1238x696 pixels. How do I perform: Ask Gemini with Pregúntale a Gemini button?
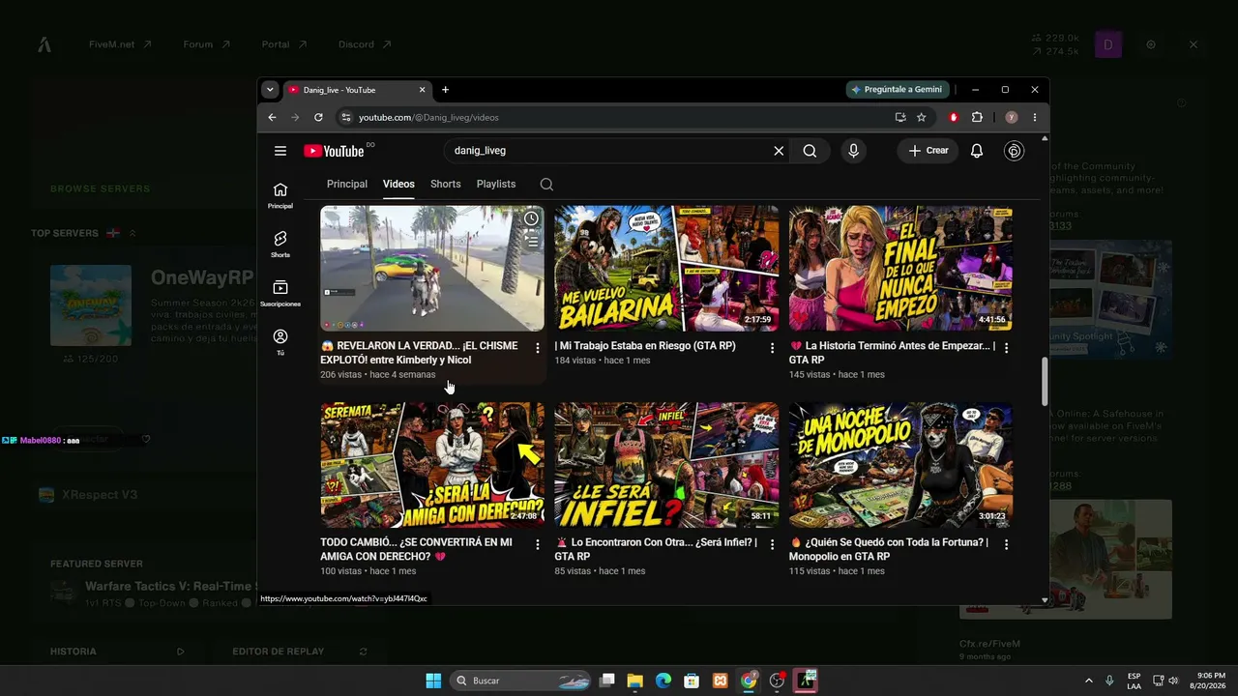pos(896,90)
